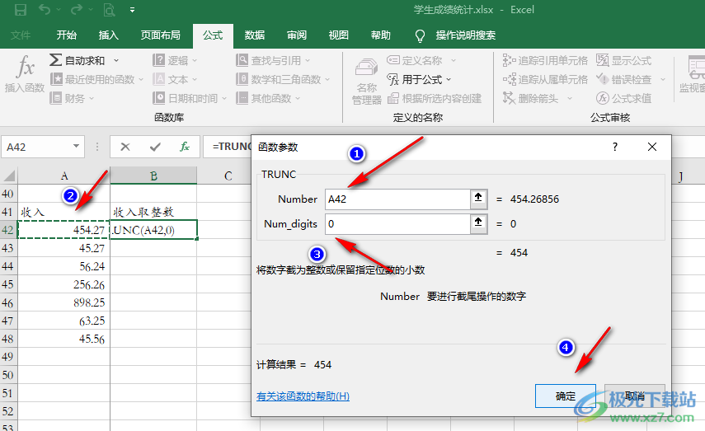Click the fx icon in formula bar

(185, 147)
